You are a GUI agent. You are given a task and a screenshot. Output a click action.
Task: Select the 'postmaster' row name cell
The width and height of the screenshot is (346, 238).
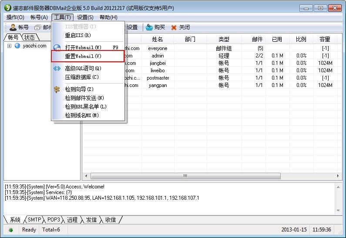click(x=158, y=78)
